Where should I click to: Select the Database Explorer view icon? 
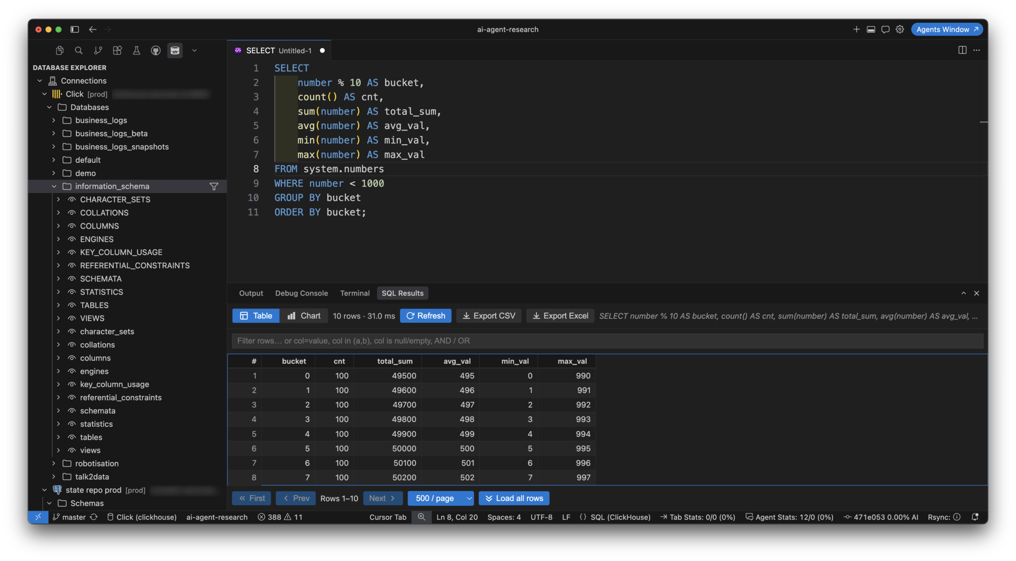click(175, 50)
